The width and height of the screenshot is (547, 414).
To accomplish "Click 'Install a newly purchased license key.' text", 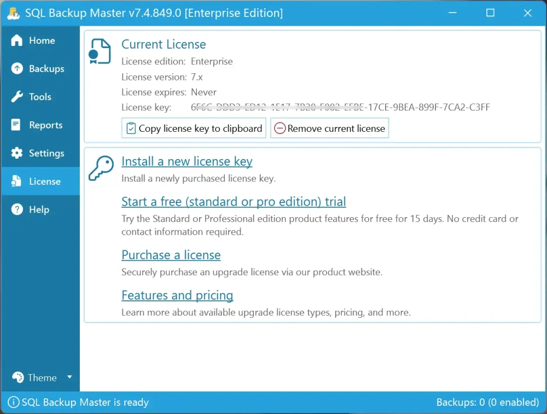I will 199,179.
